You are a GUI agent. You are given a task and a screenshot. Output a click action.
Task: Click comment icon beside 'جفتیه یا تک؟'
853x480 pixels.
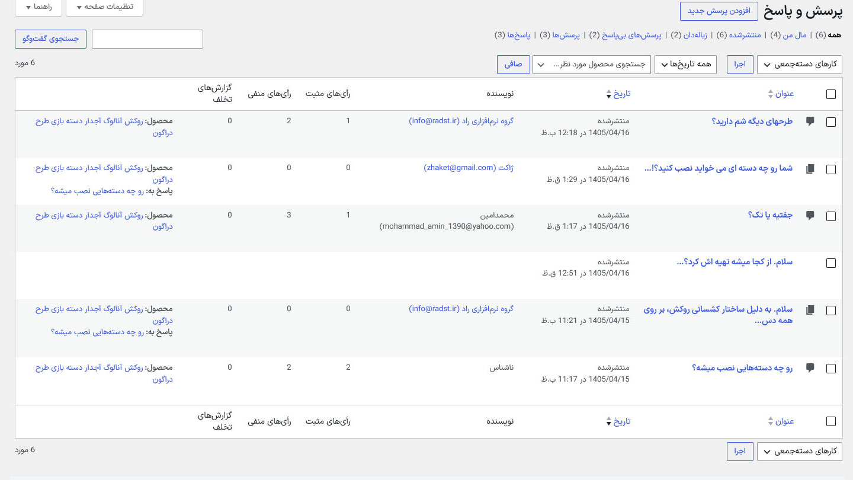[x=810, y=215]
